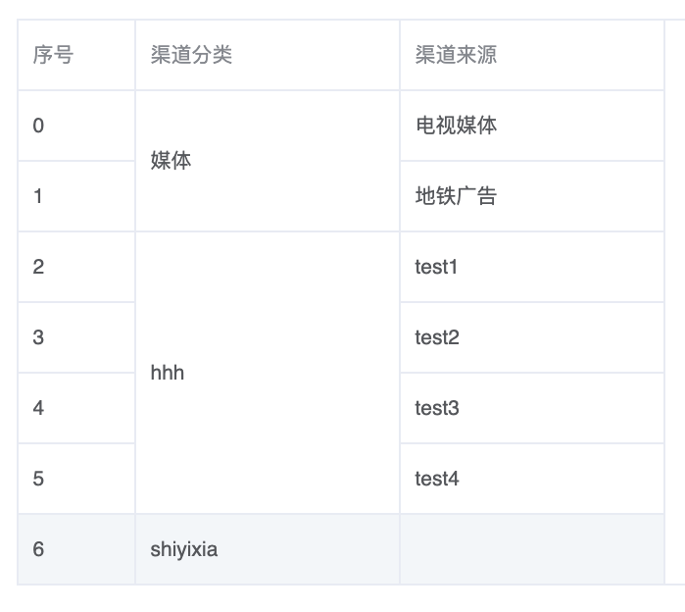Click the 序号 column header

(76, 55)
